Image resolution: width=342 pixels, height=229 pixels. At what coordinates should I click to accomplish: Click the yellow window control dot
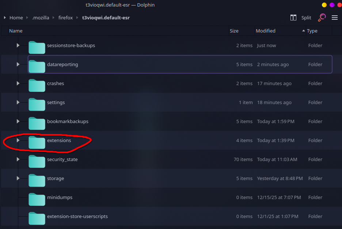tap(324, 5)
